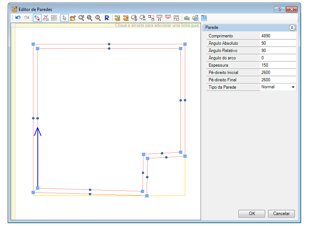Click the outer top-right wall corner node
The width and height of the screenshot is (315, 226).
coord(185,44)
